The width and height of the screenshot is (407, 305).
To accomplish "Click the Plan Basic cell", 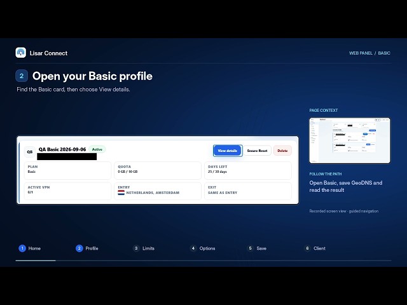I will (x=67, y=170).
